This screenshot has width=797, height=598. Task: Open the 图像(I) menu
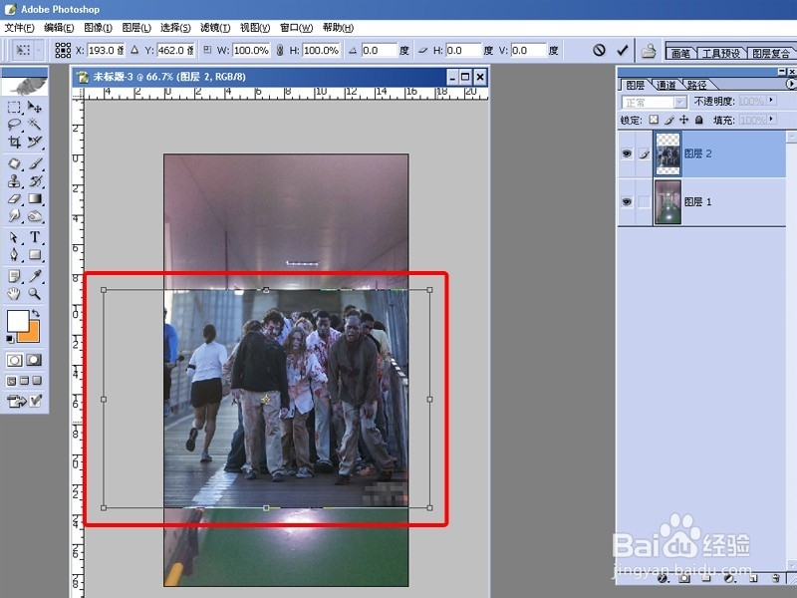point(98,28)
